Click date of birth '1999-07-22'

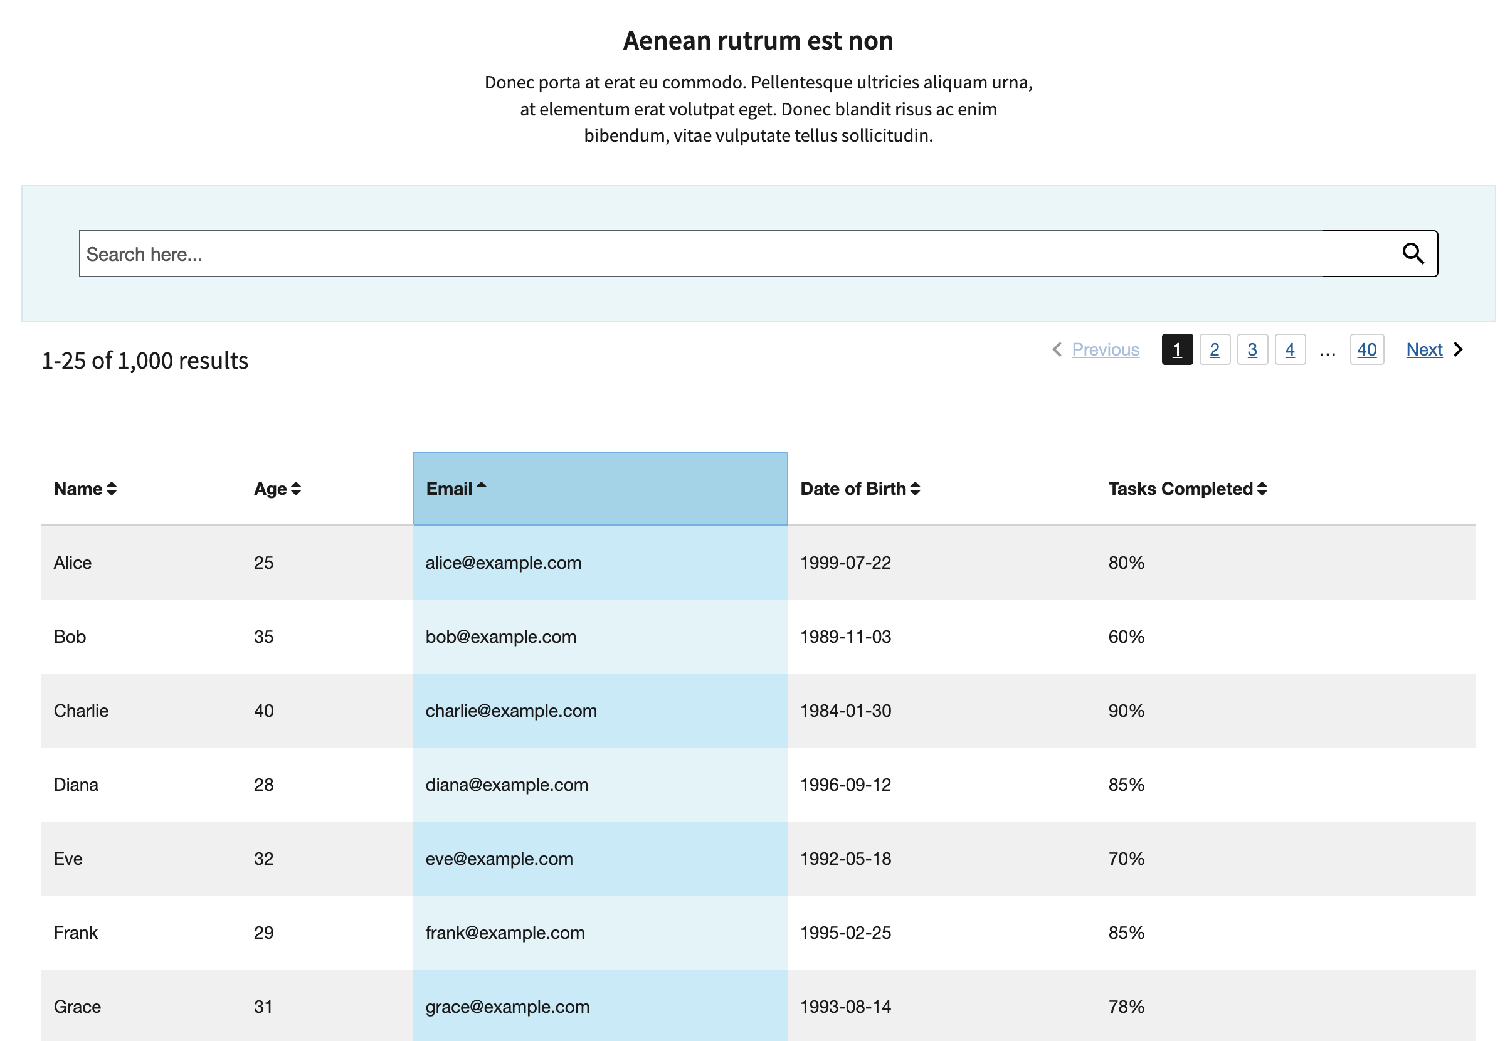(845, 563)
